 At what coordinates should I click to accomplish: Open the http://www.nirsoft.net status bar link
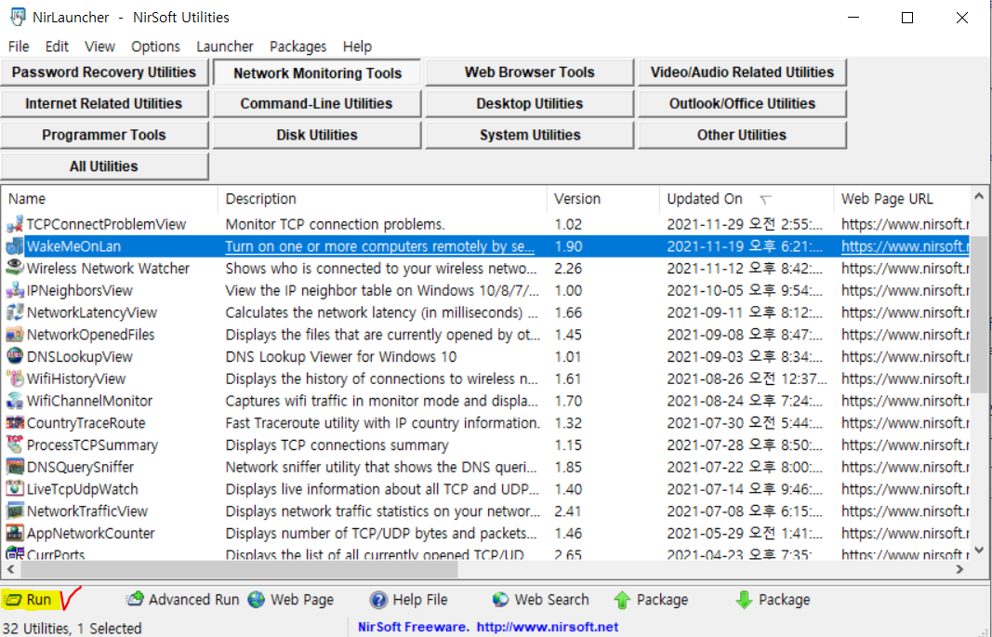pyautogui.click(x=548, y=627)
